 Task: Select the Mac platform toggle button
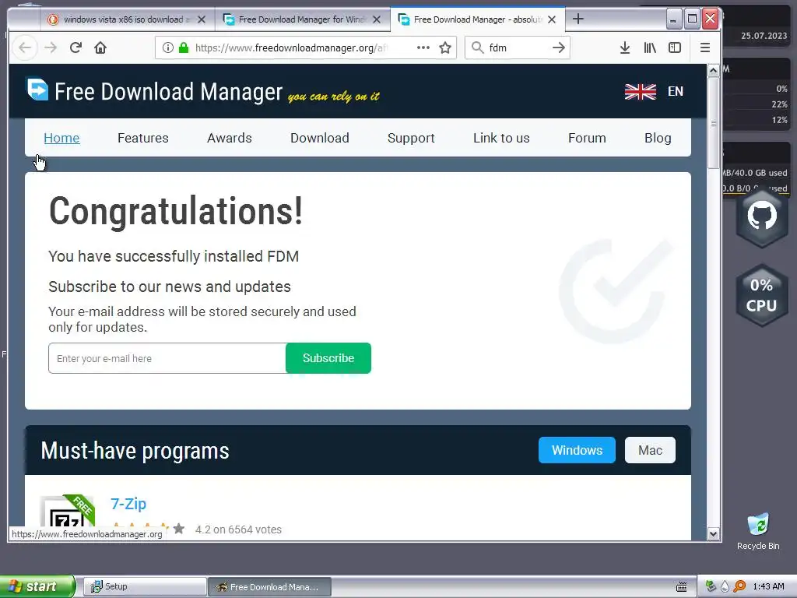tap(650, 450)
